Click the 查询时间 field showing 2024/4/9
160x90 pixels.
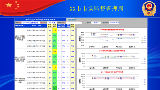coord(114,23)
